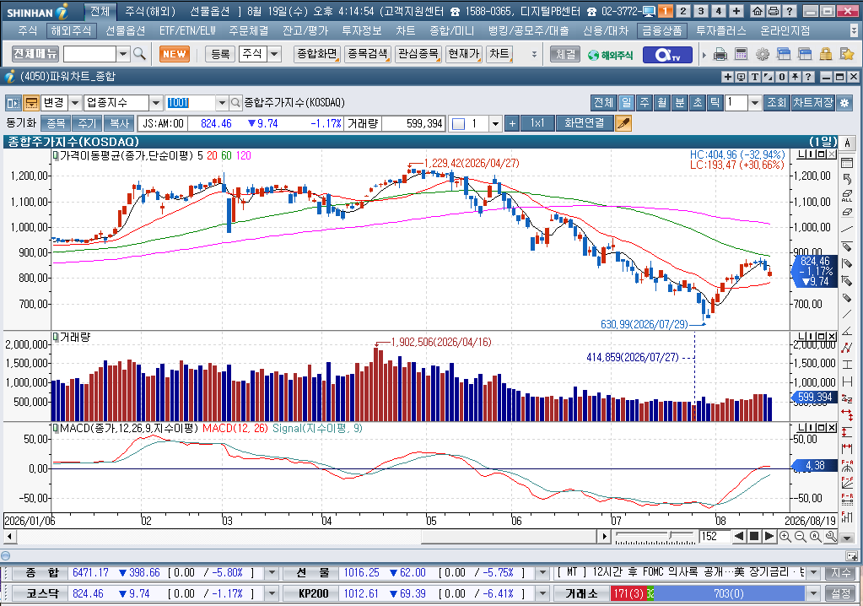This screenshot has width=863, height=606.
Task: Expand the 주식 dropdown in toolbar
Action: (x=274, y=54)
